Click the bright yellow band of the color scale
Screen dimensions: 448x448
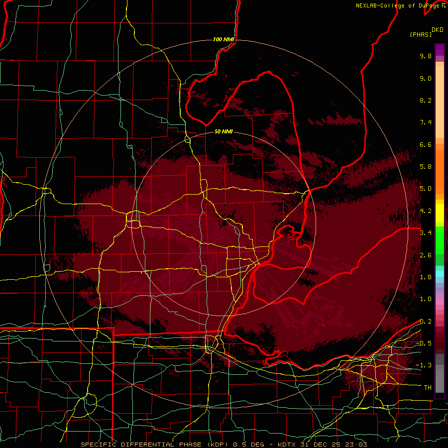click(x=440, y=213)
